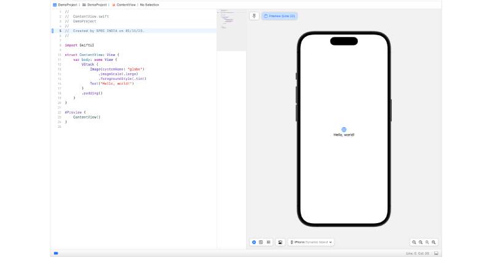Click the project icon in the breadcrumb
Screen dimensions: 492x257
click(55, 5)
